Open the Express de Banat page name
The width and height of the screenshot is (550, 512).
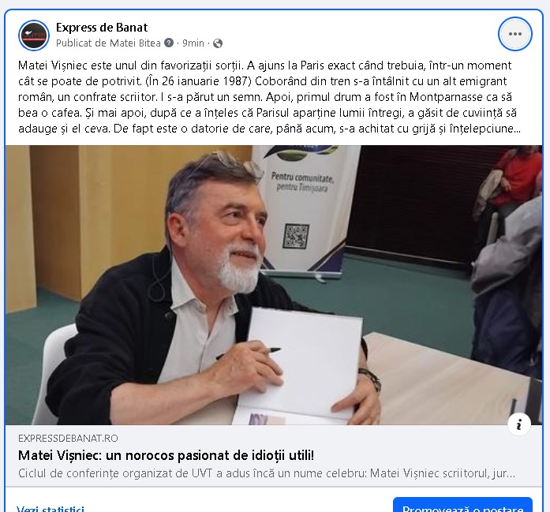(x=102, y=28)
